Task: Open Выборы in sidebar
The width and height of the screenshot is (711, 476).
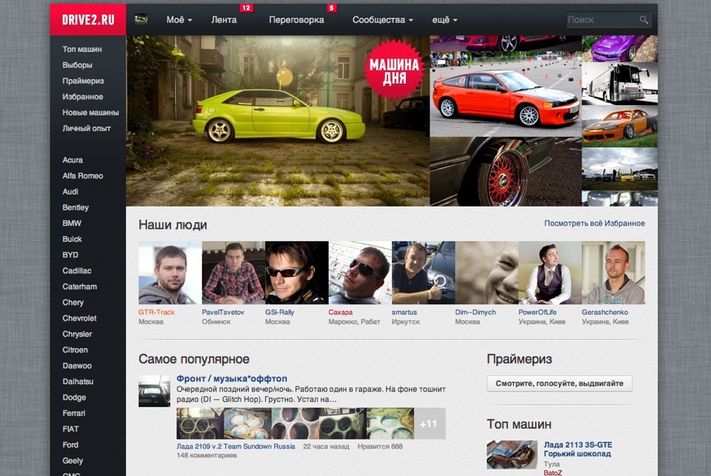Action: point(78,65)
